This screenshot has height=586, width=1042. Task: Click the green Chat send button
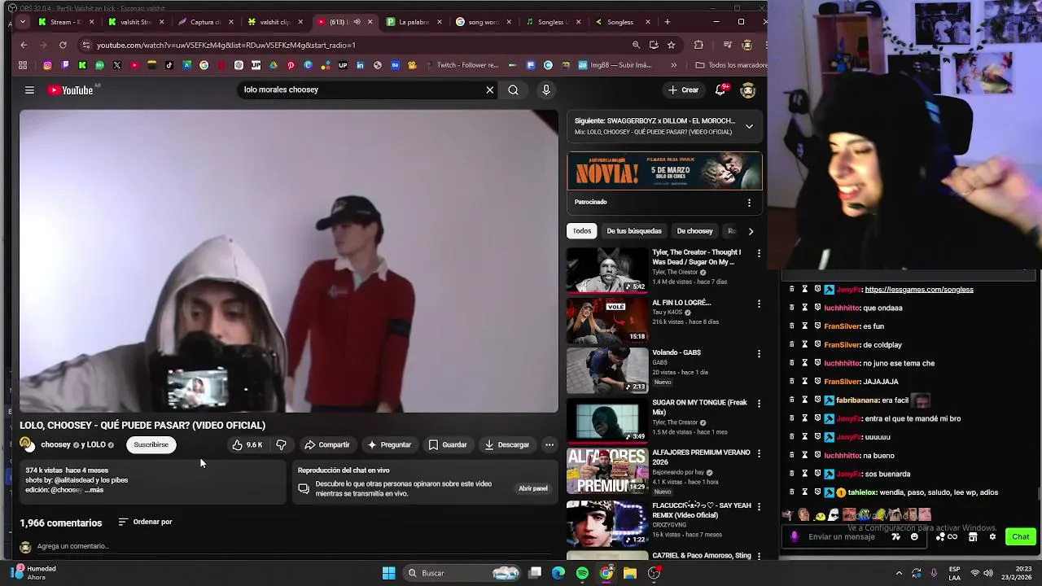(1021, 536)
